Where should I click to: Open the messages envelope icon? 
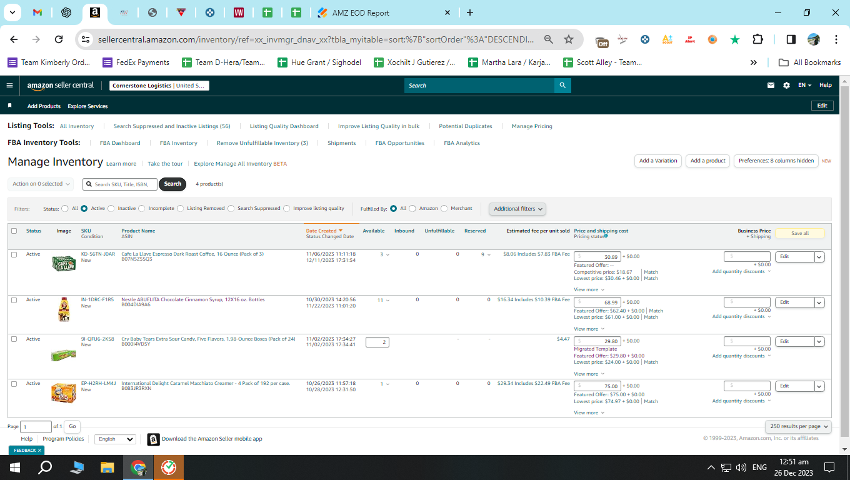click(771, 86)
